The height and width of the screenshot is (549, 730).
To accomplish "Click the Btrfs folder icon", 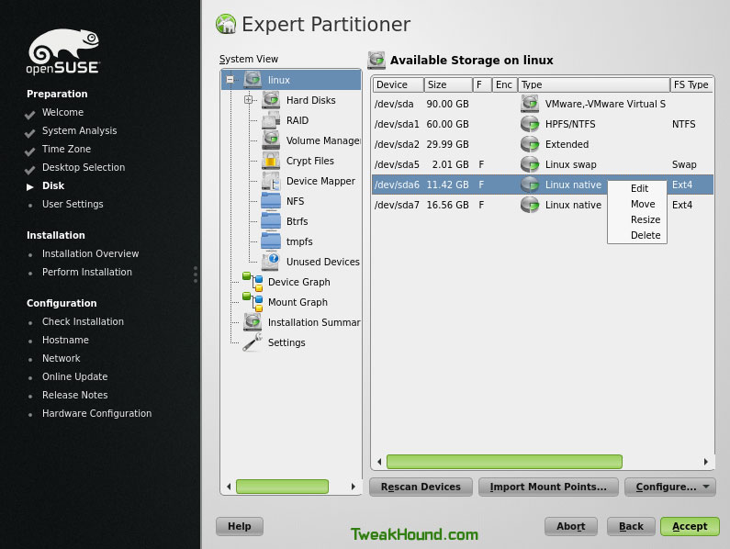I will click(x=271, y=221).
